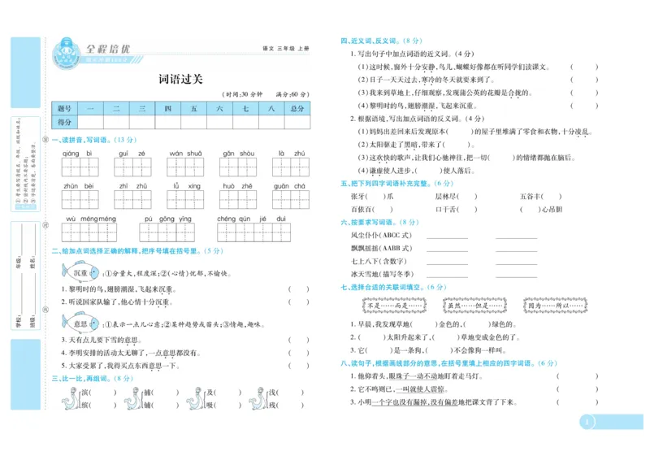Screen dimensions: 650x460
Task: Click answer bracket for 他仰着头 sentence
Action: pos(578,376)
